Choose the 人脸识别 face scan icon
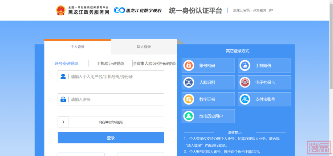Screen dimensions: 333x156 (188, 82)
